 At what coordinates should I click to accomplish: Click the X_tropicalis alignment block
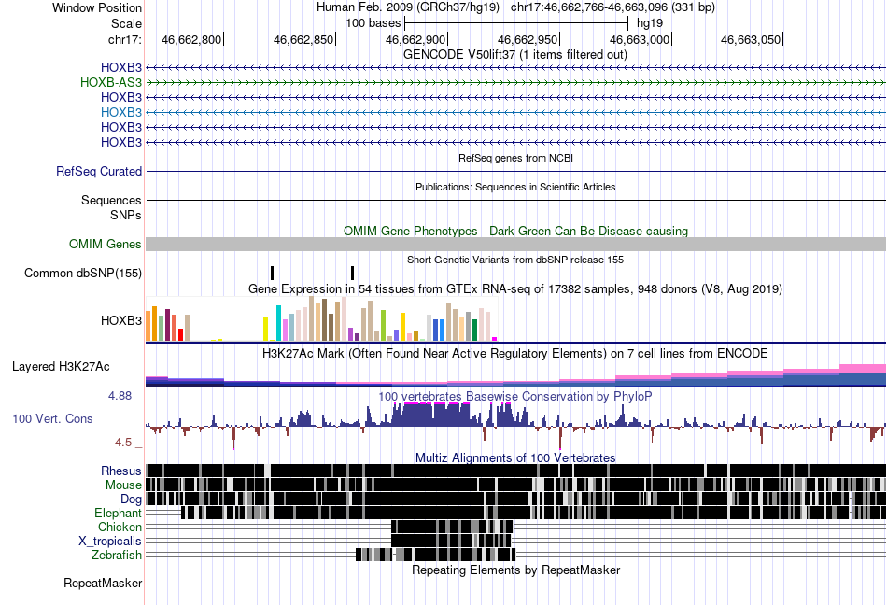451,541
